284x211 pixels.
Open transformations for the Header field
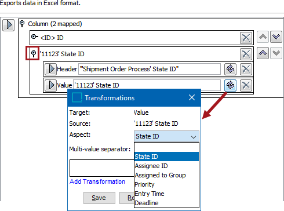point(230,69)
